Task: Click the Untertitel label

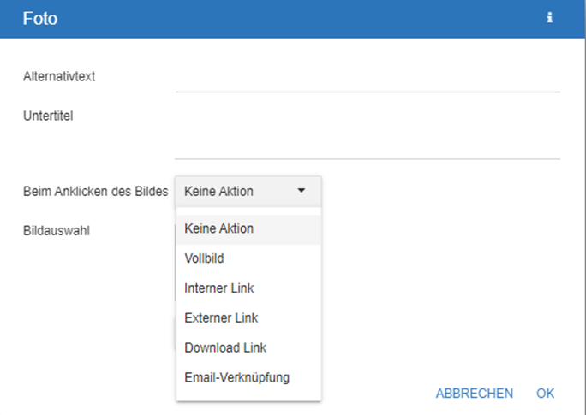Action: pyautogui.click(x=48, y=116)
